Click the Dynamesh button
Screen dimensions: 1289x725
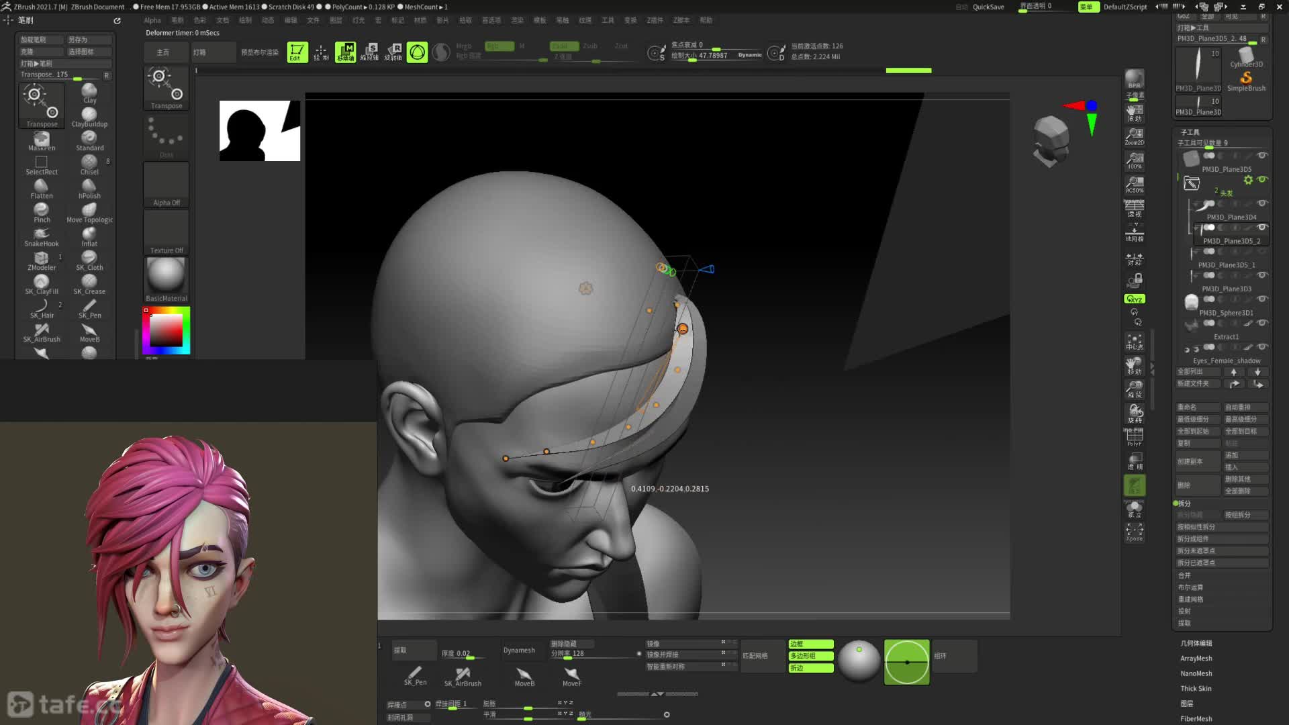pos(519,650)
